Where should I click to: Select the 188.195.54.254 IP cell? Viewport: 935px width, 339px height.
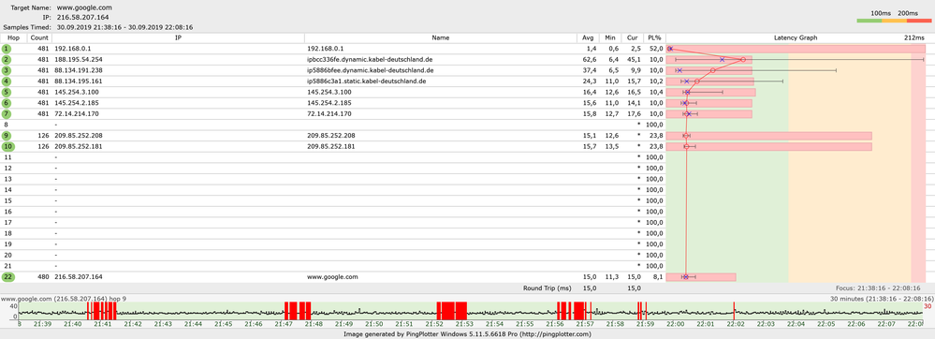79,60
